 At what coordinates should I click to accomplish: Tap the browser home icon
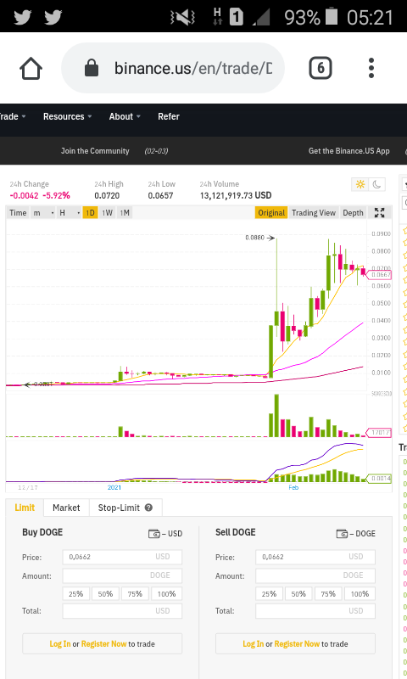pos(31,69)
